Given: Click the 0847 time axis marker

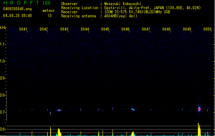Looking at the screenshot, I should (146, 29).
